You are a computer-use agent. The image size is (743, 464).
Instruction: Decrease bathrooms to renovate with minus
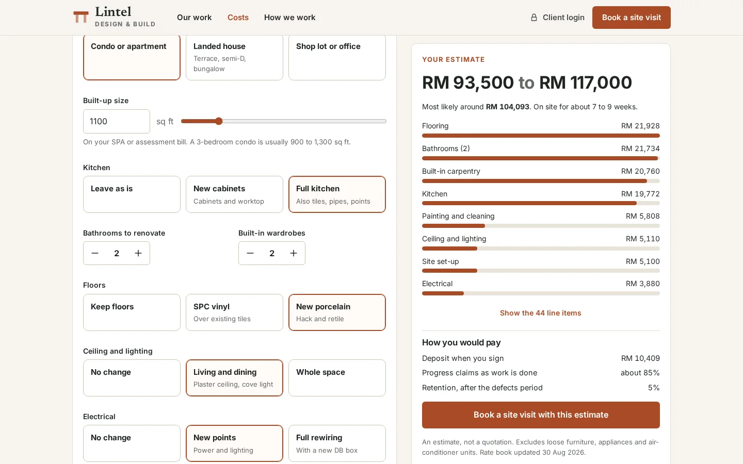click(x=95, y=253)
